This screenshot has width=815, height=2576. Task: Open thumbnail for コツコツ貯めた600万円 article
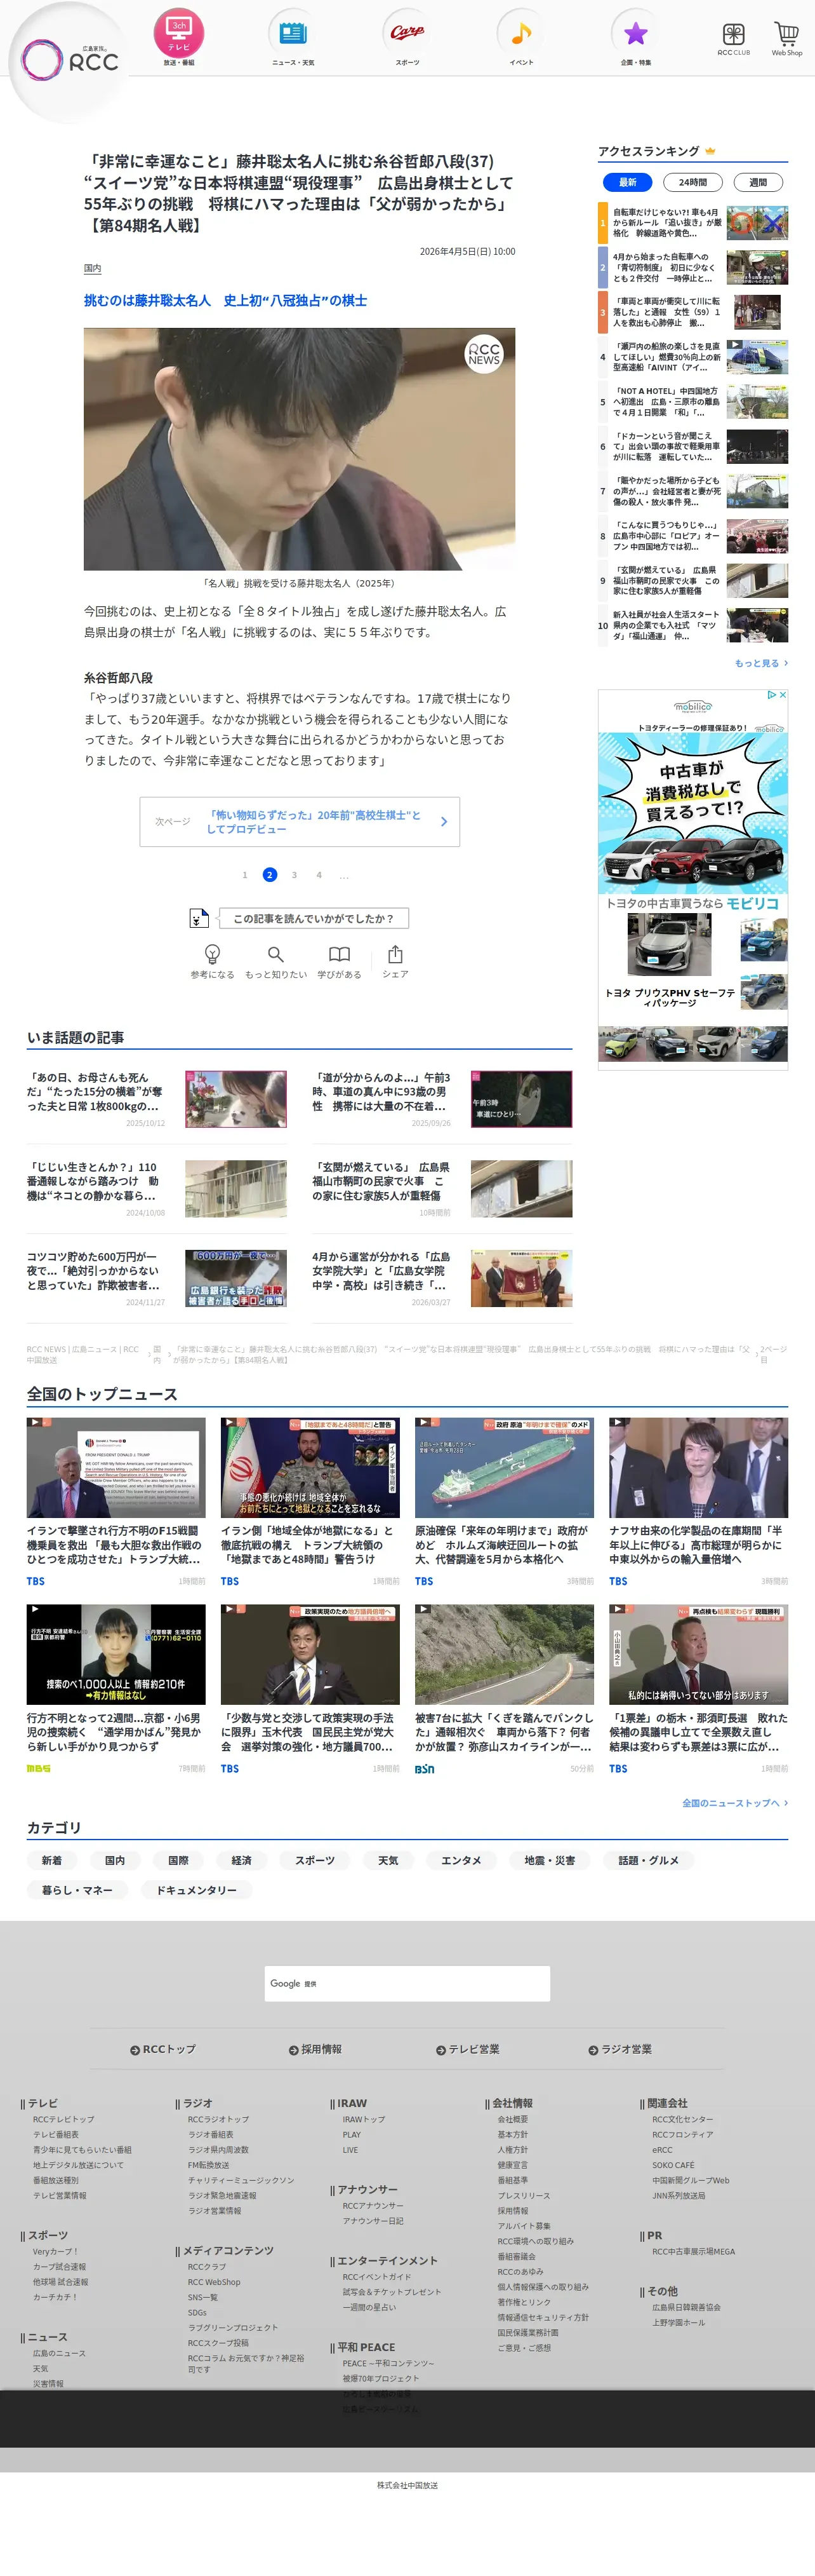[x=235, y=1278]
